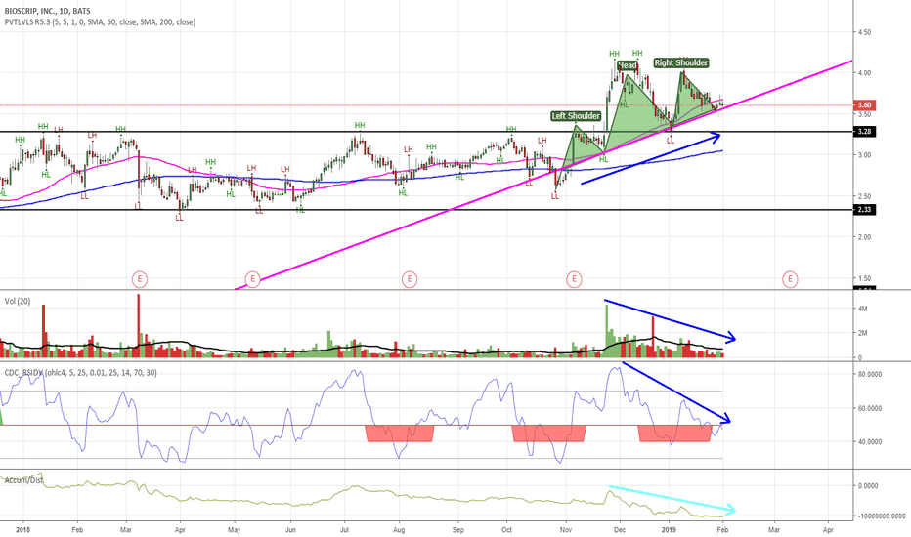
Task: Click the BIOSCRIP, INC., 1D, BATS symbol title
Action: click(47, 11)
